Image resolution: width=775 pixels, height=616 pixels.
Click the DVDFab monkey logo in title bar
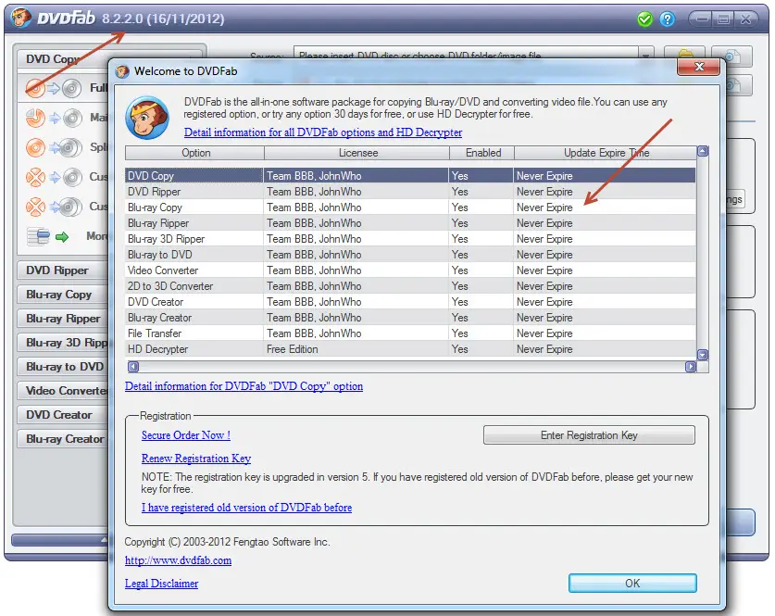[20, 19]
